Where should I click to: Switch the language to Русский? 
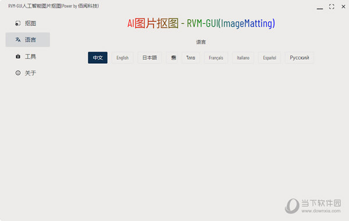click(300, 57)
